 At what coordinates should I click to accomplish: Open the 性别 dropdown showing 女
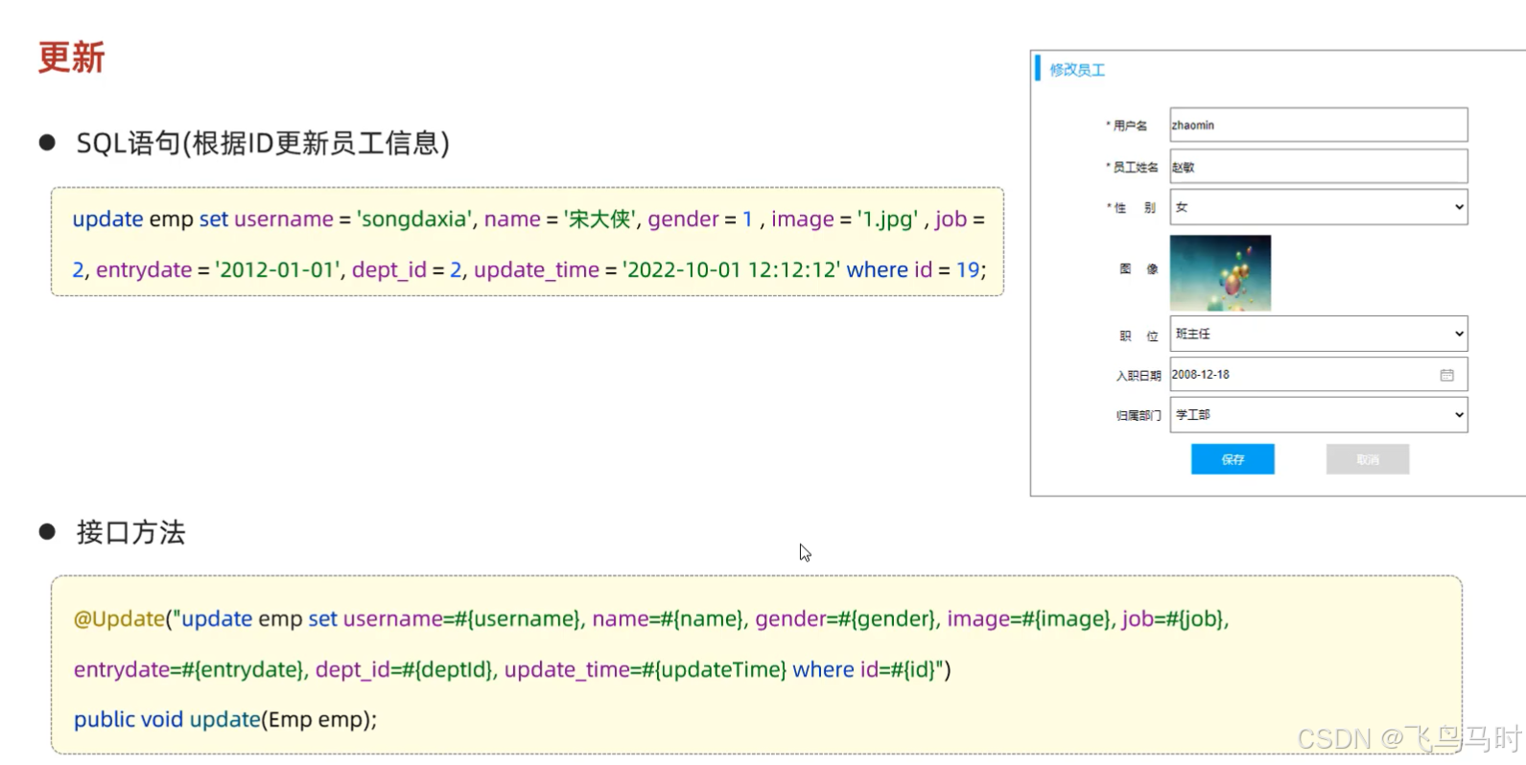pyautogui.click(x=1318, y=207)
